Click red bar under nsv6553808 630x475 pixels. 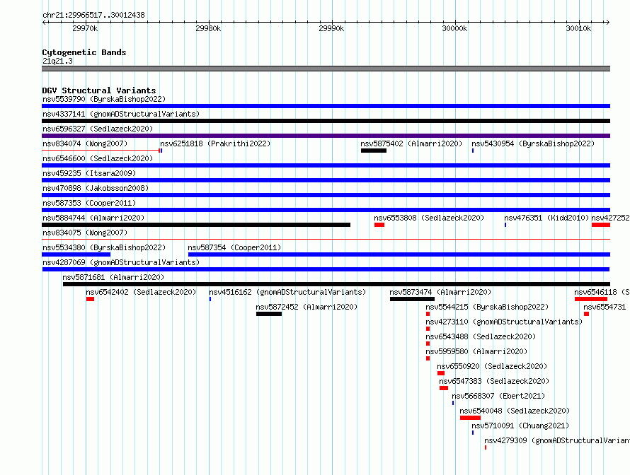(x=379, y=225)
